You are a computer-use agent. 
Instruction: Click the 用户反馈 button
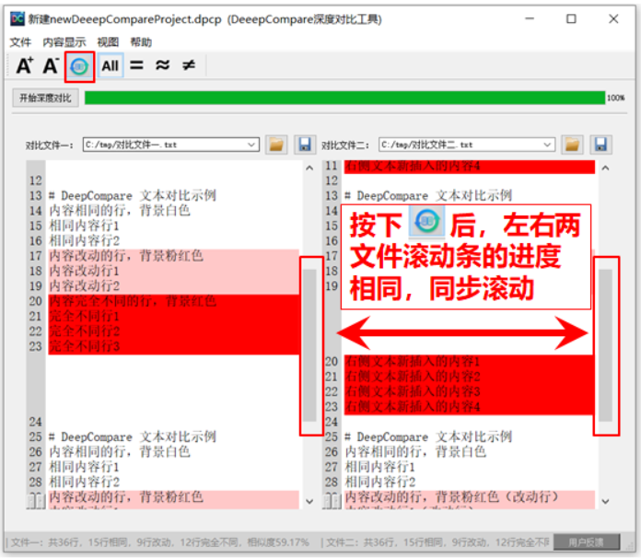pyautogui.click(x=588, y=543)
